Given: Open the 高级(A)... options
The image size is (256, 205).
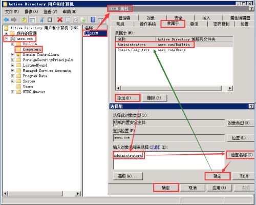Looking at the screenshot, I should [128, 176].
